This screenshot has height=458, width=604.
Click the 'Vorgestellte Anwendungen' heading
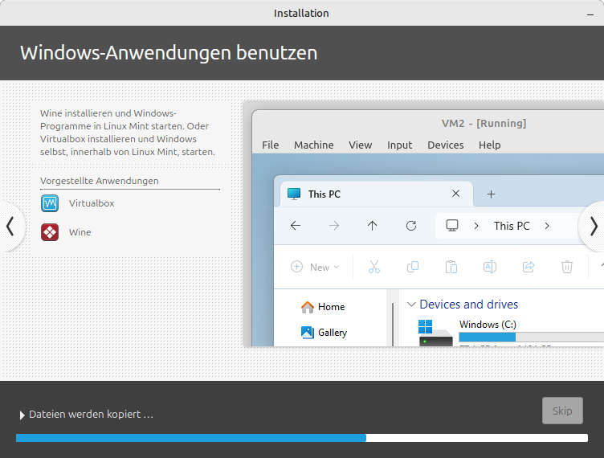tap(100, 181)
